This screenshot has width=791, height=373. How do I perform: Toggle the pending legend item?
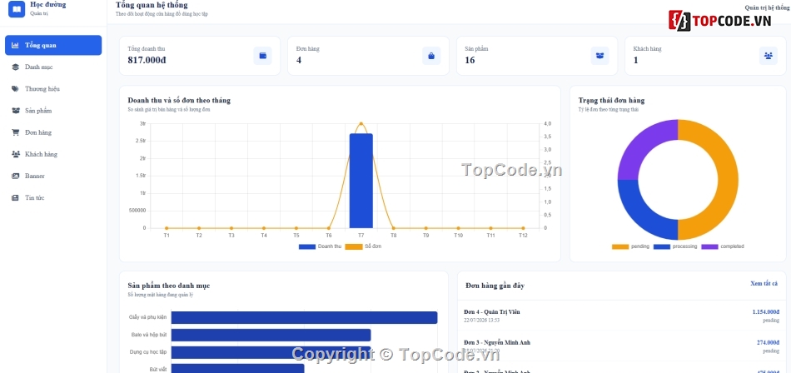click(x=630, y=246)
